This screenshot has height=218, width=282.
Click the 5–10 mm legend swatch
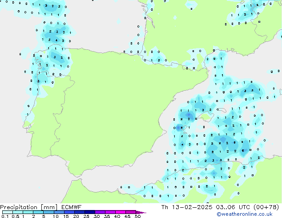[48, 212]
